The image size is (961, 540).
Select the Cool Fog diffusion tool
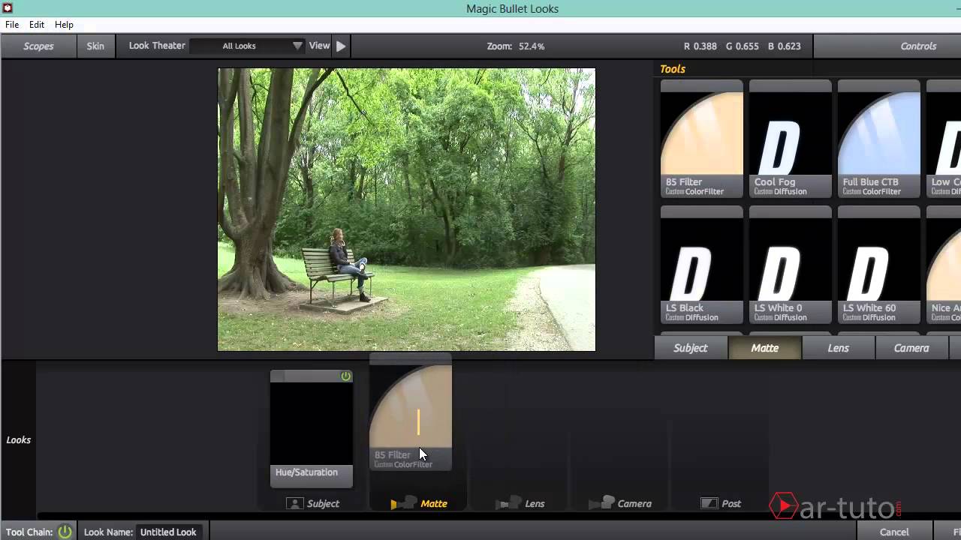[791, 139]
